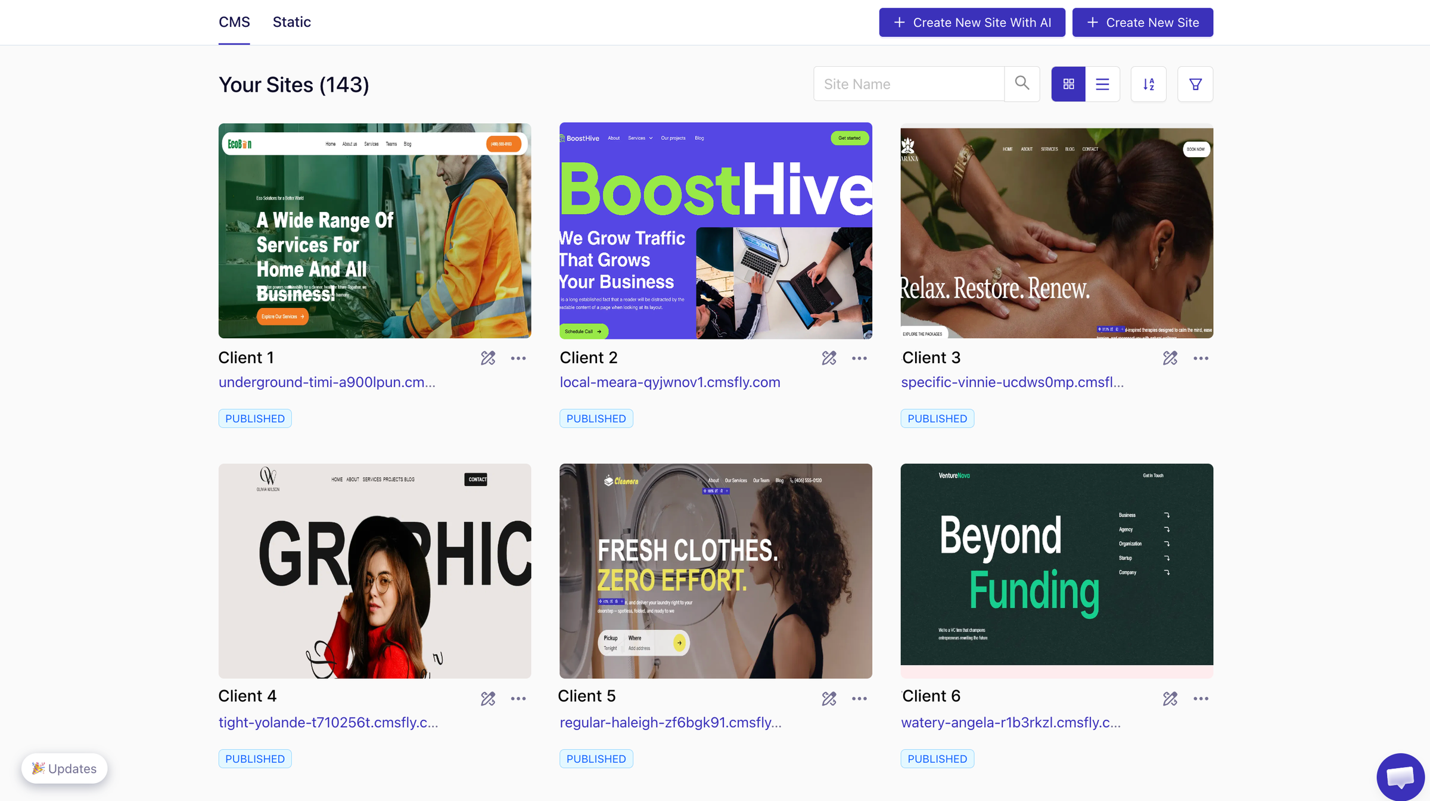Open the BoostHive site thumbnail
Image resolution: width=1430 pixels, height=801 pixels.
pyautogui.click(x=716, y=231)
